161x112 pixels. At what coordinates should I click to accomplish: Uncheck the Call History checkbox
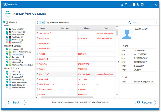(x=7, y=57)
